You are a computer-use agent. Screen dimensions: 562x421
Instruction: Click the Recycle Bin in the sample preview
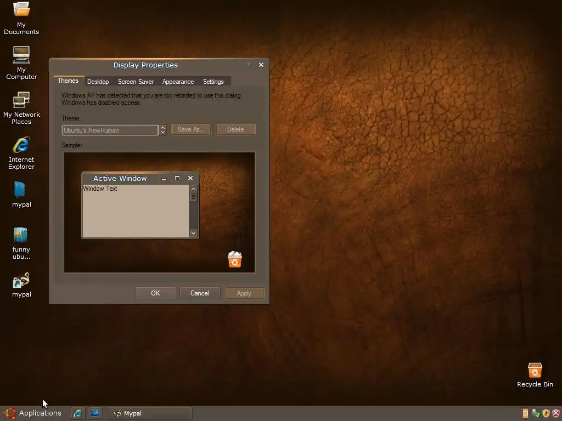[x=235, y=259]
